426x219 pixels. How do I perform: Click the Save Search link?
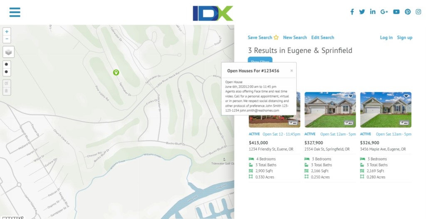coord(260,37)
